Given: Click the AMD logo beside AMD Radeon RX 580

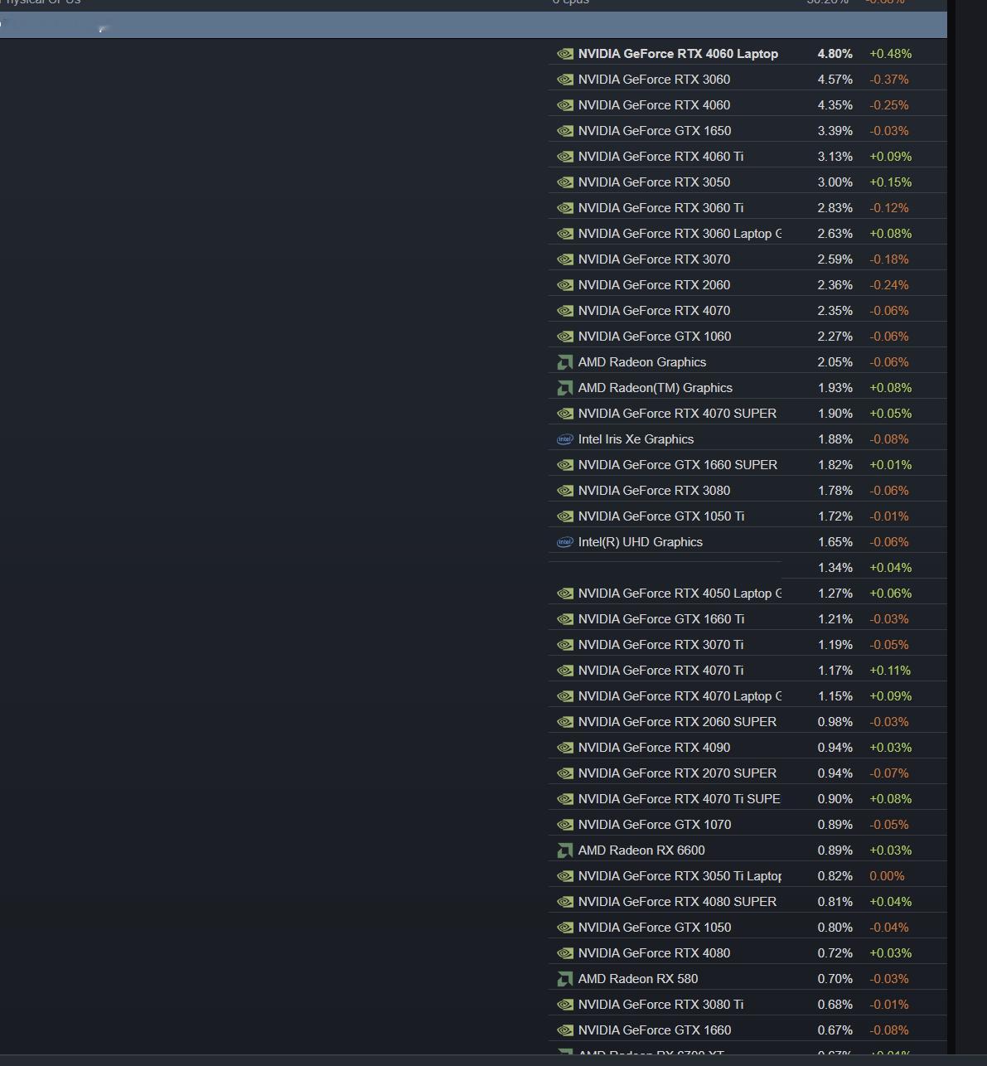Looking at the screenshot, I should (565, 979).
